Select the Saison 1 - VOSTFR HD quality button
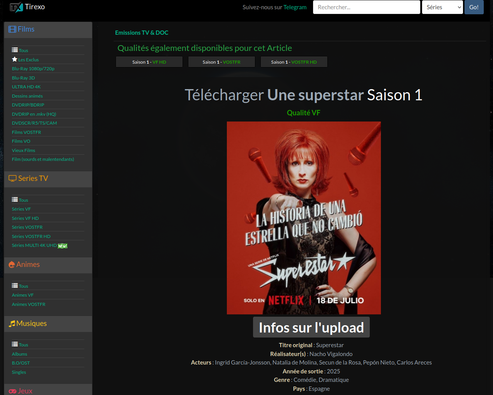The width and height of the screenshot is (493, 395). tap(294, 62)
